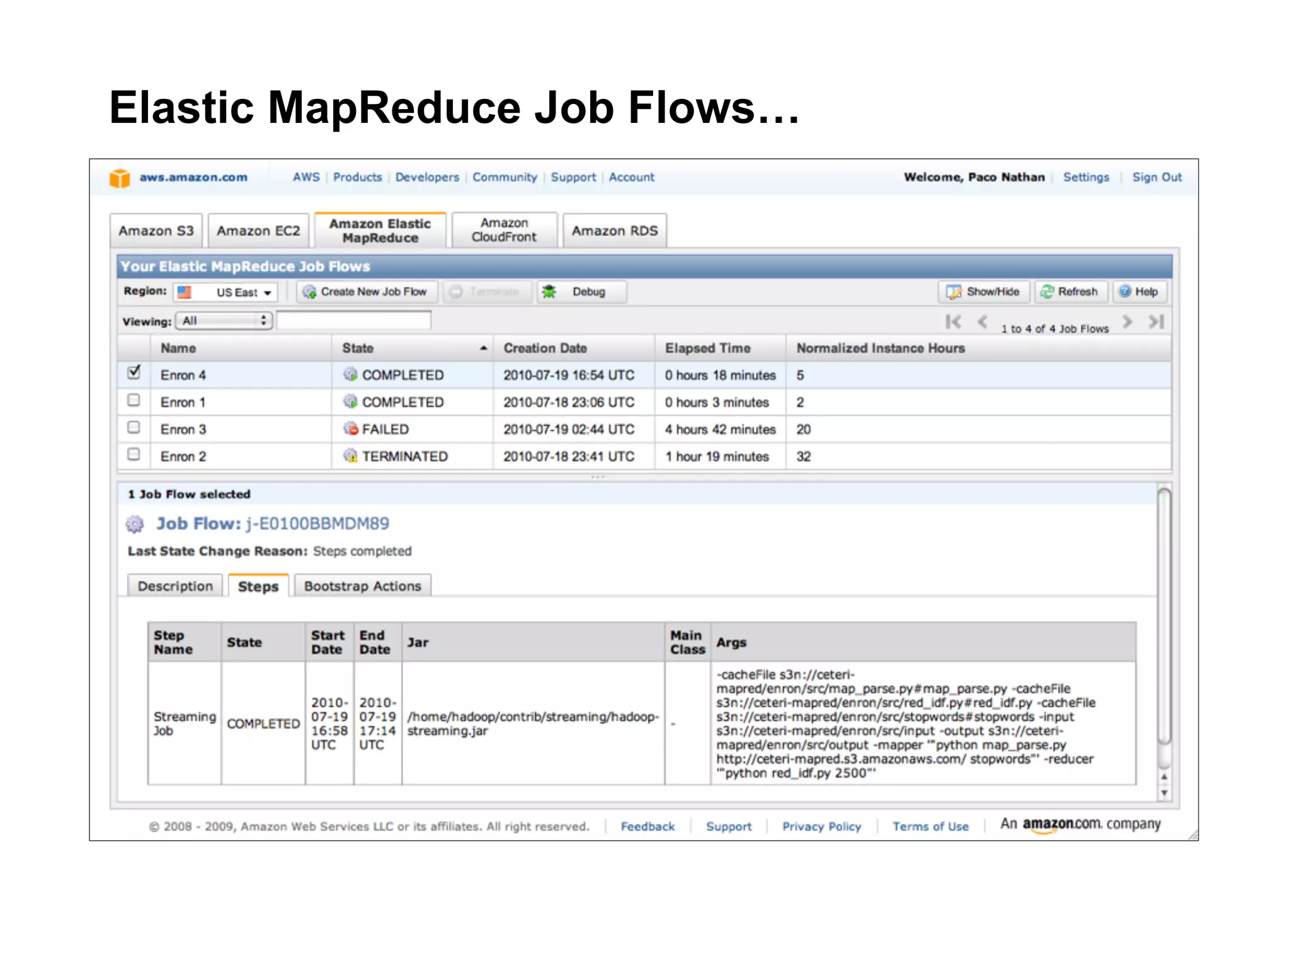Click aws.amazon.com home link

pos(193,177)
